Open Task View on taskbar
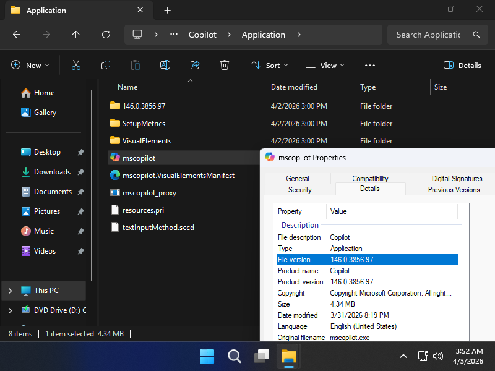 coord(262,357)
